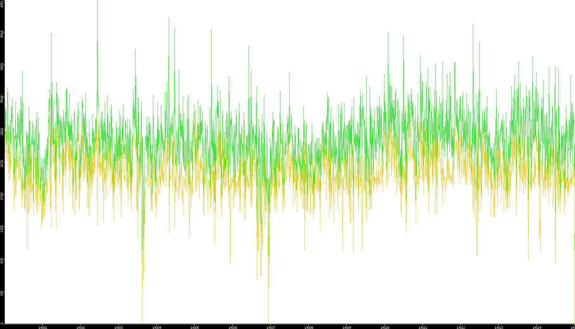Select the 2176 y-axis value label

pyautogui.click(x=2, y=163)
